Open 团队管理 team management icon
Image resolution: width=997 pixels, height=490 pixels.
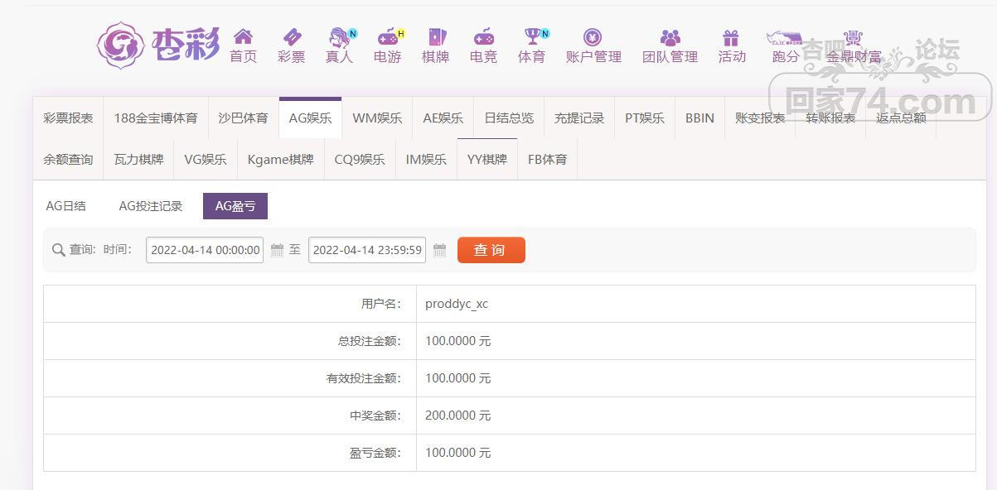(670, 37)
